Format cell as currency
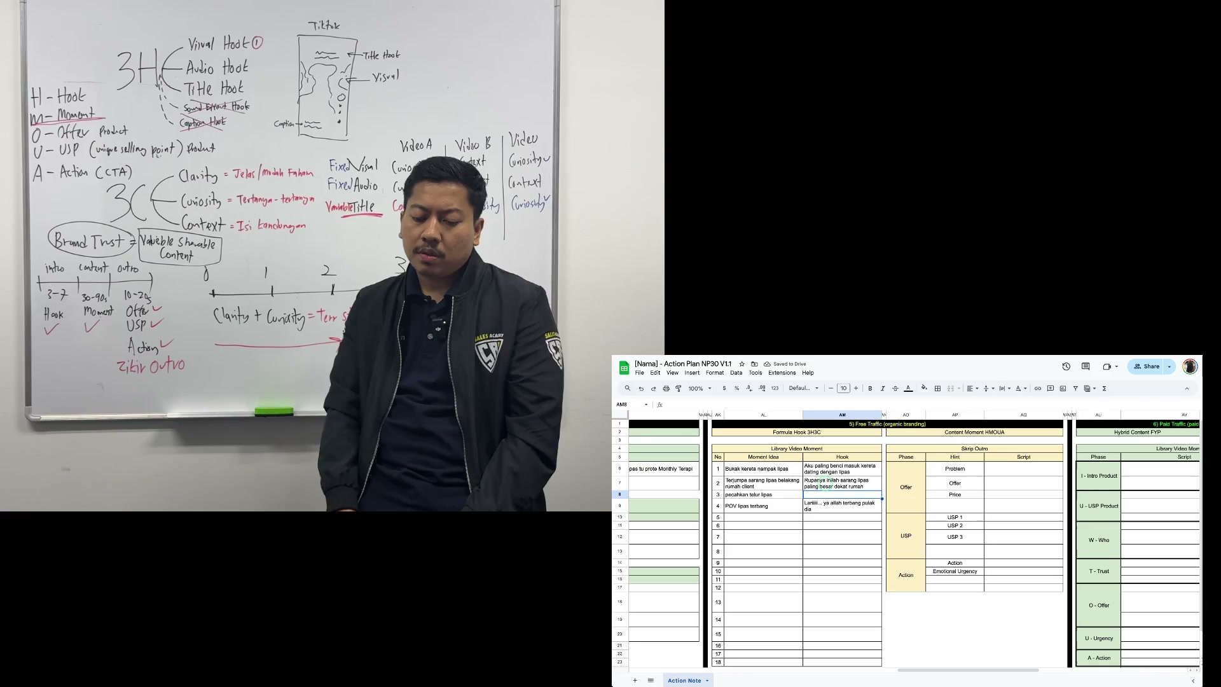This screenshot has width=1221, height=687. coord(724,388)
